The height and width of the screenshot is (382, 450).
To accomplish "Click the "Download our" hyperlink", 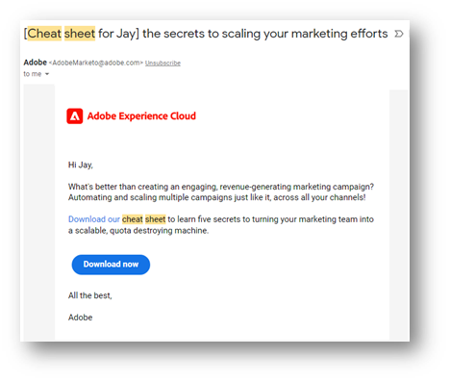I will 94,219.
